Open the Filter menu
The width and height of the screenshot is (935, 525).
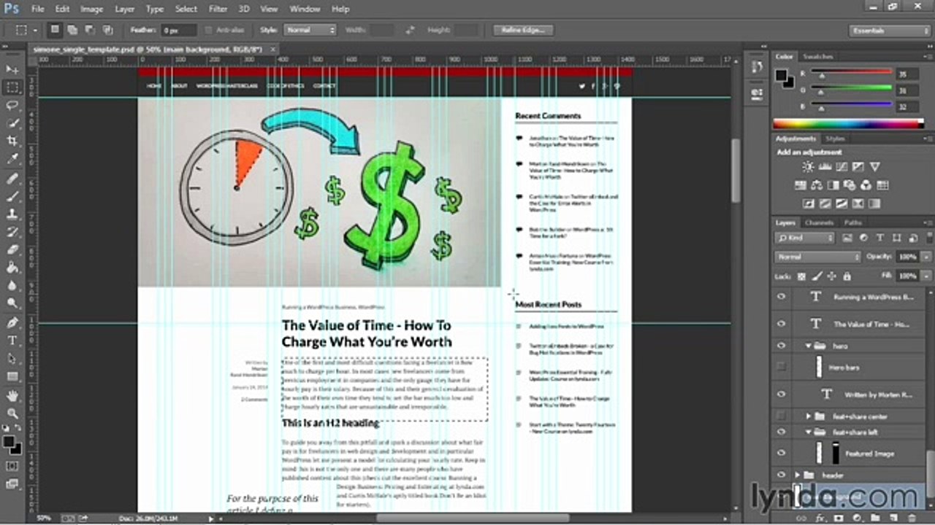[218, 9]
